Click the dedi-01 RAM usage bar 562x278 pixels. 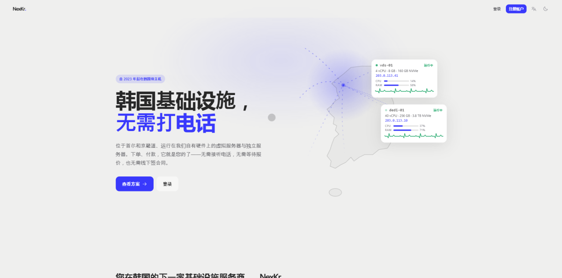click(406, 130)
